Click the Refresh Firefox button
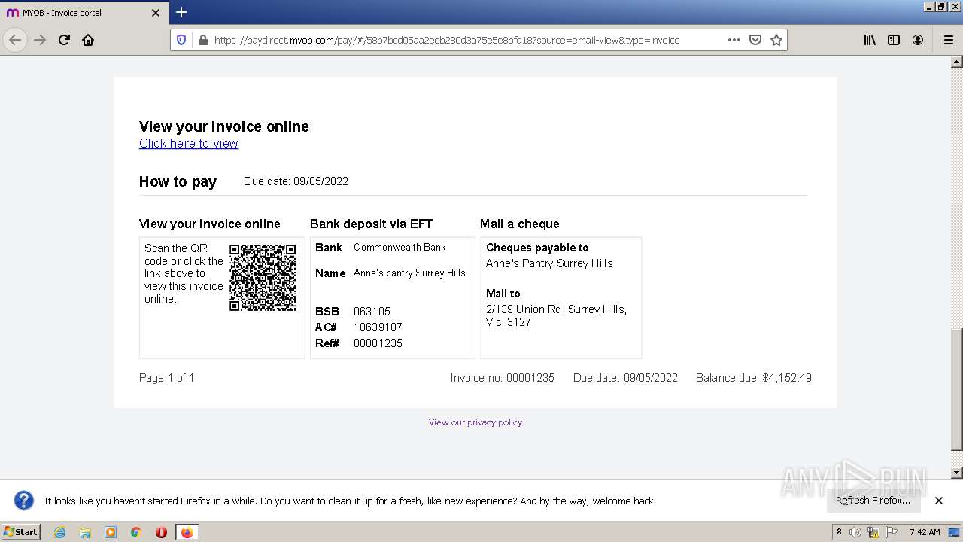 [x=873, y=501]
